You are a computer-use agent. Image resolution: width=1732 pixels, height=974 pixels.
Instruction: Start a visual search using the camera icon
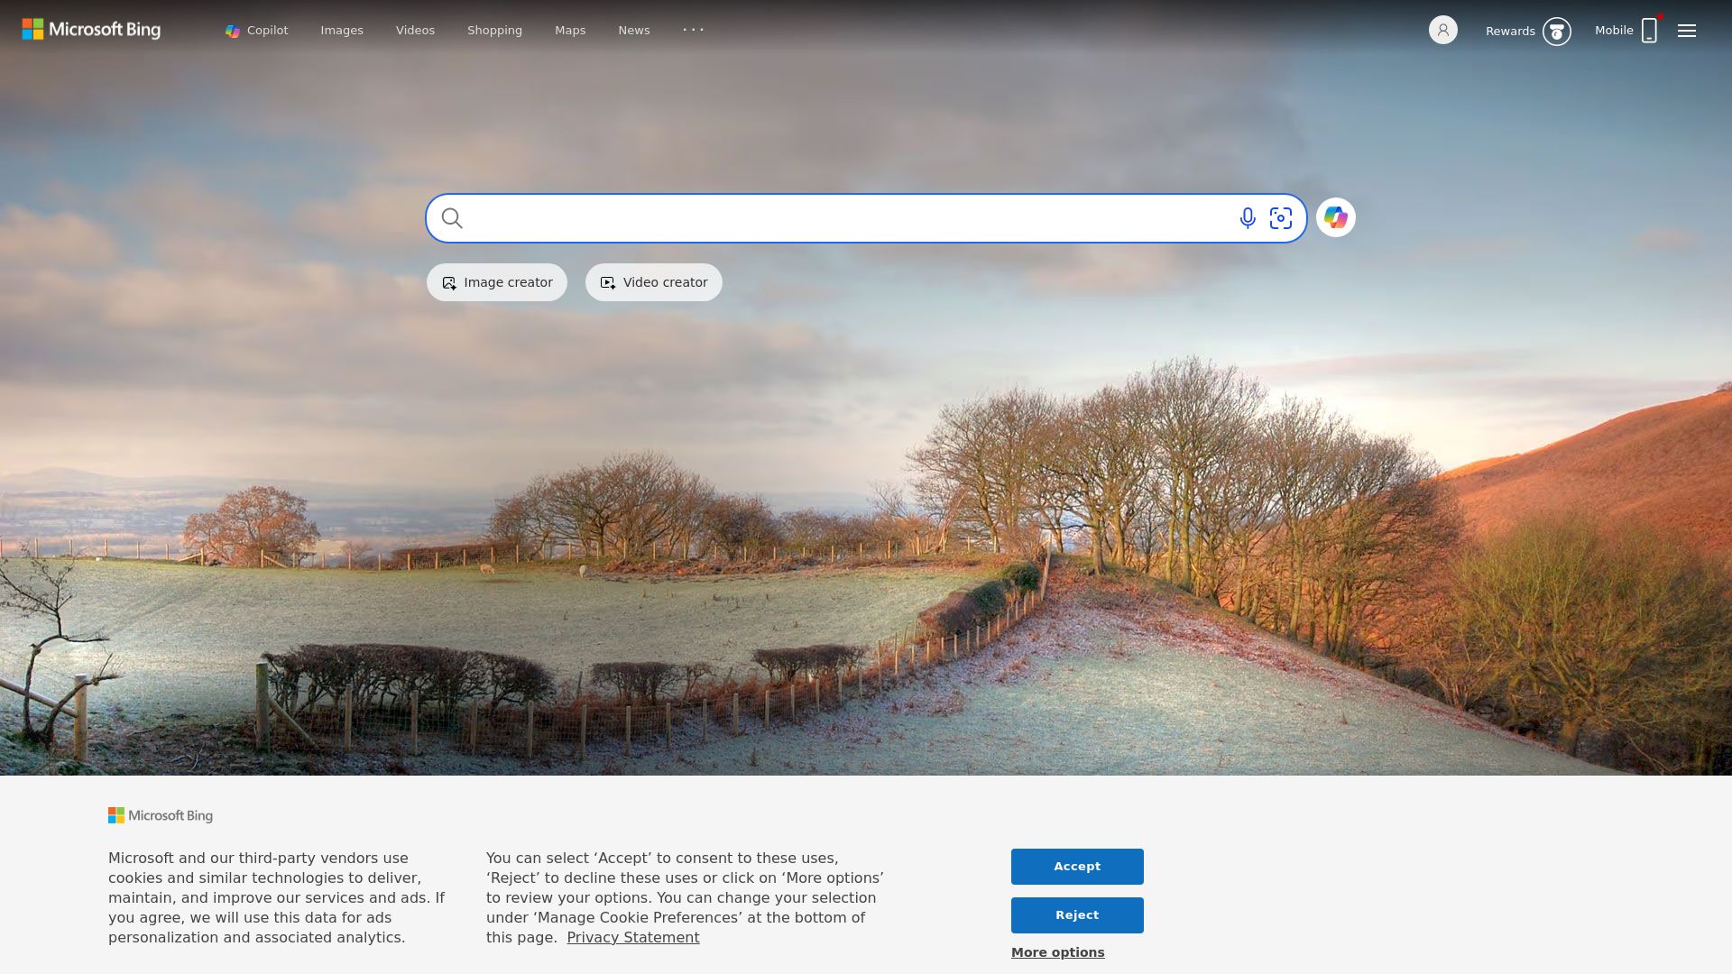[x=1281, y=218]
